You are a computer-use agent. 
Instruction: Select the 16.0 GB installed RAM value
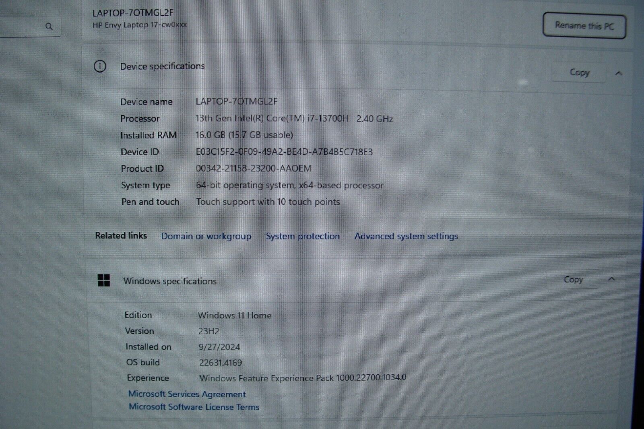pyautogui.click(x=244, y=135)
